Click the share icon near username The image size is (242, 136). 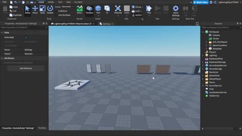click(x=215, y=2)
